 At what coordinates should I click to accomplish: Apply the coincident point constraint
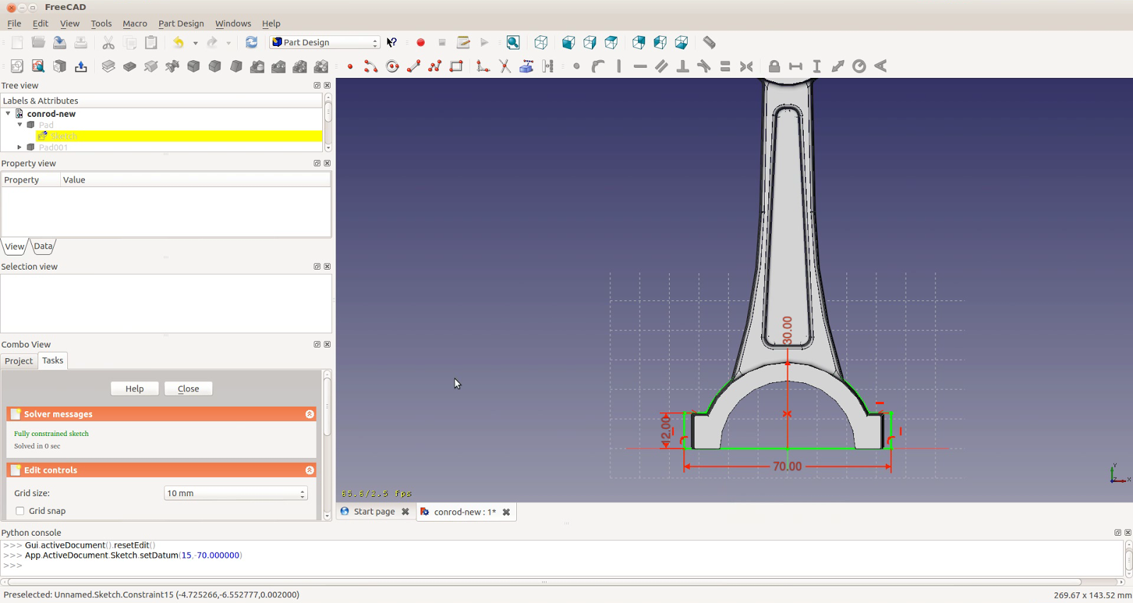576,67
